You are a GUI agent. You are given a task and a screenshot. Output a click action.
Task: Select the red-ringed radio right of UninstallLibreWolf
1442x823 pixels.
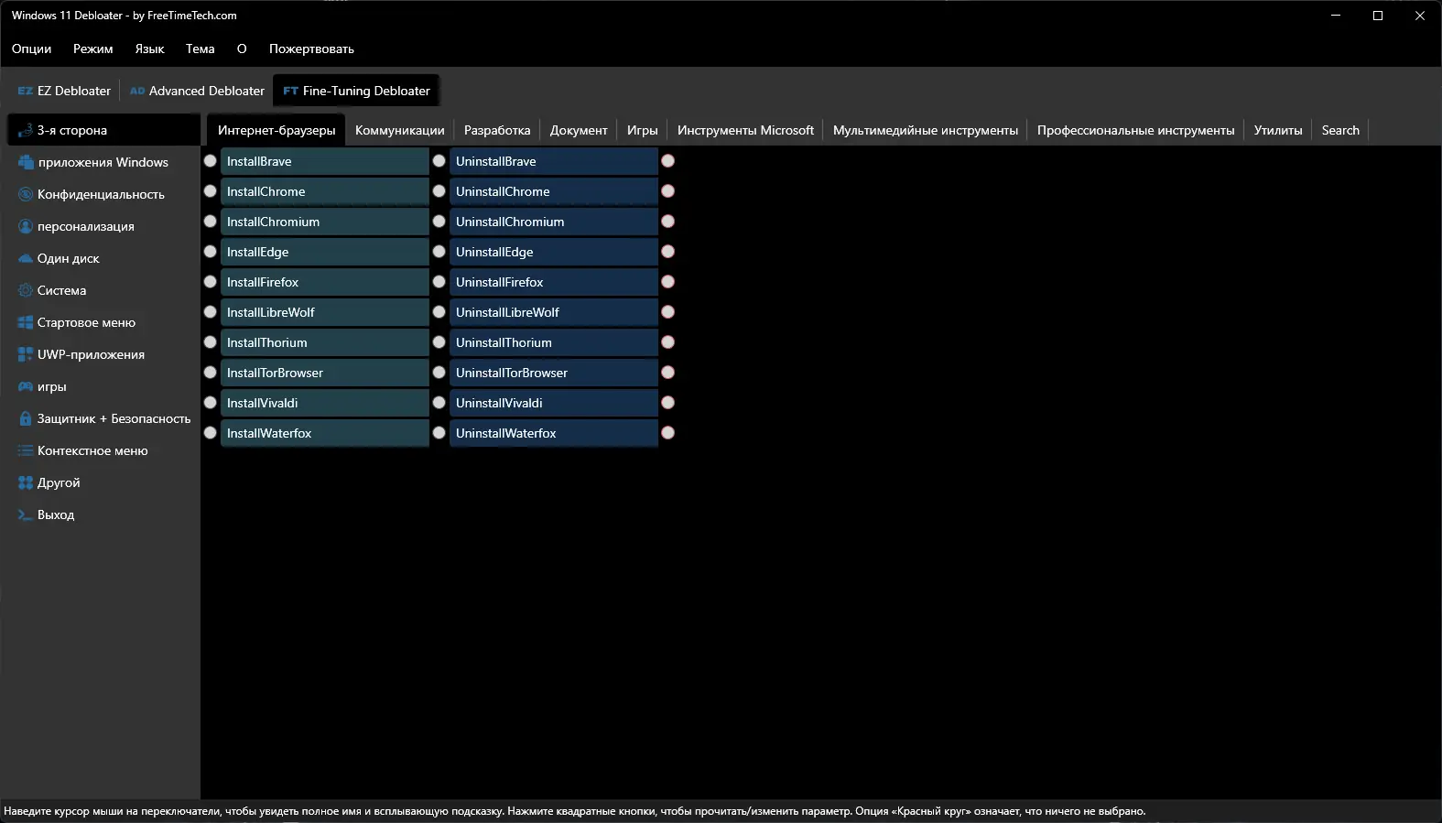coord(668,311)
